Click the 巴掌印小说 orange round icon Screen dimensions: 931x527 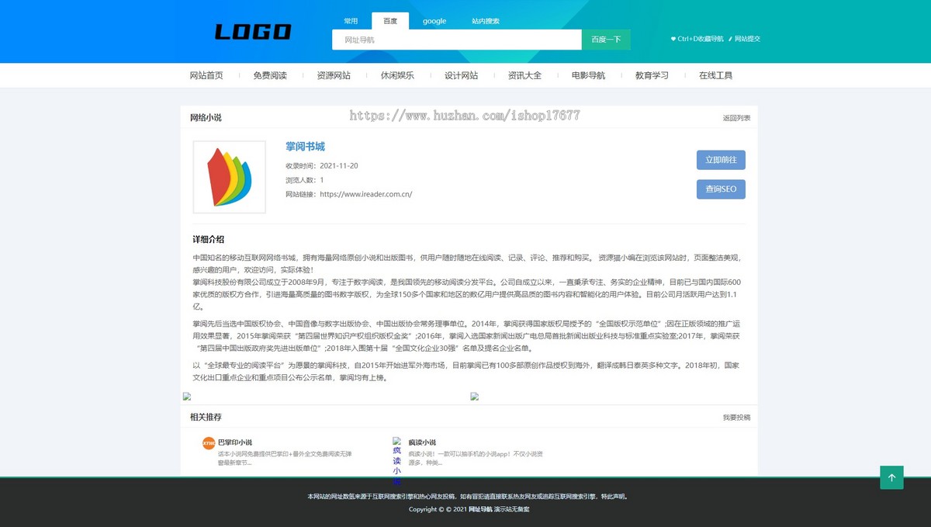point(209,443)
